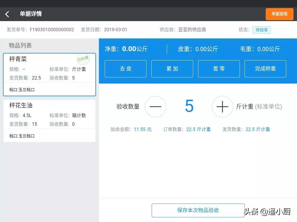
Task: Click the 置零 zero button
Action: [x=219, y=69]
